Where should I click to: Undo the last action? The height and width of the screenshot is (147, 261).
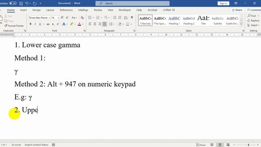27,3
